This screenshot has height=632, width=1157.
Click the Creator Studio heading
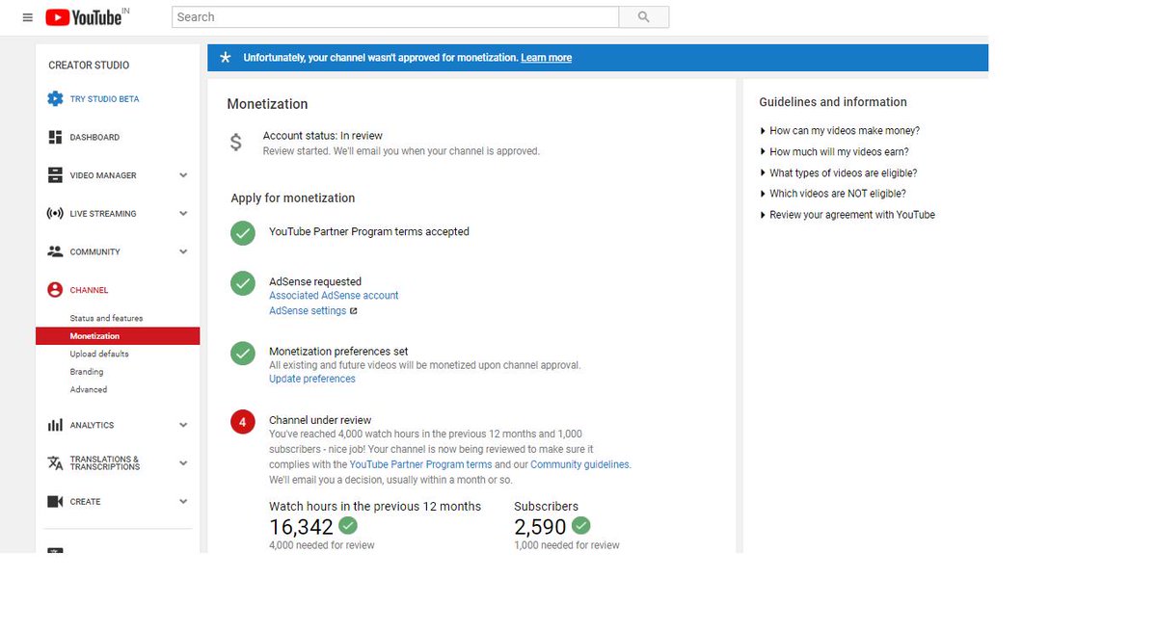point(89,66)
